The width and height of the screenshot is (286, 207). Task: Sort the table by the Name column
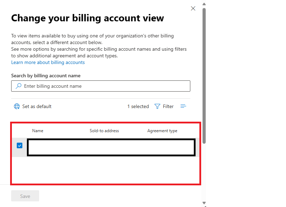pos(38,131)
